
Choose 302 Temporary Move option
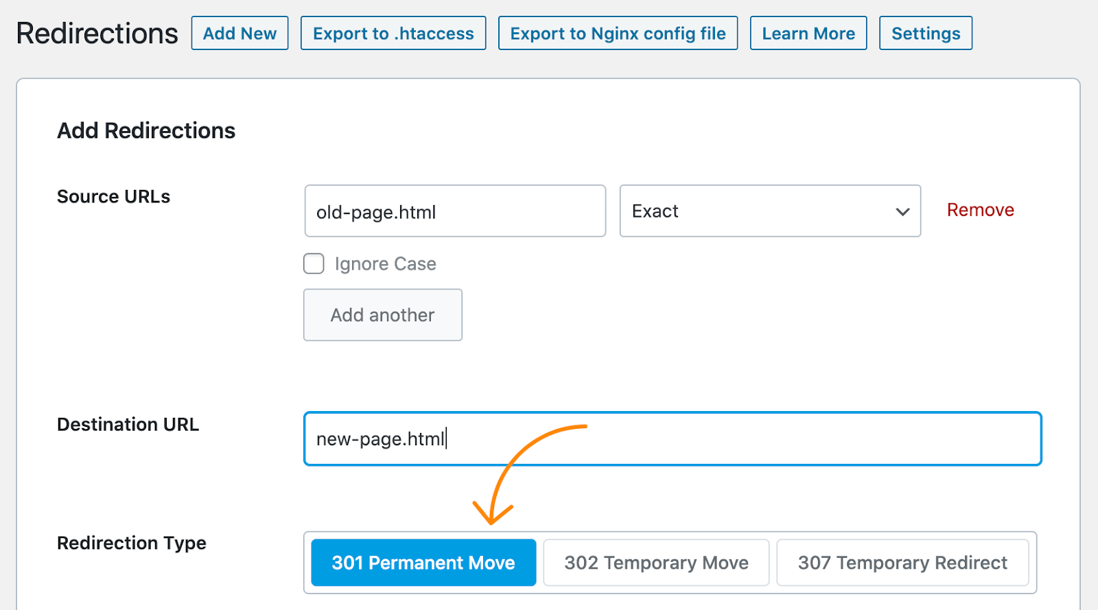click(656, 563)
